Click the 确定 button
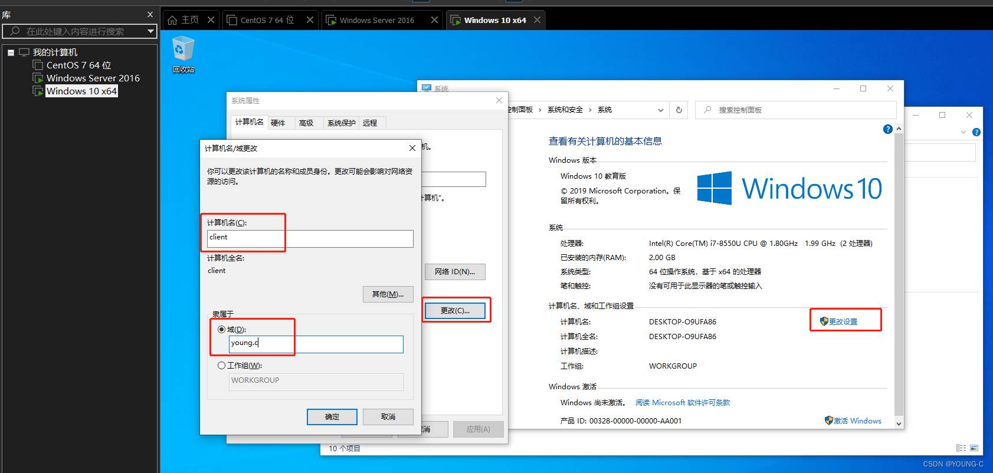The width and height of the screenshot is (993, 473). point(332,416)
